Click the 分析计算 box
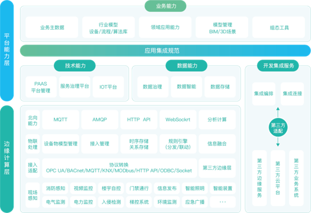 pyautogui.click(x=217, y=120)
